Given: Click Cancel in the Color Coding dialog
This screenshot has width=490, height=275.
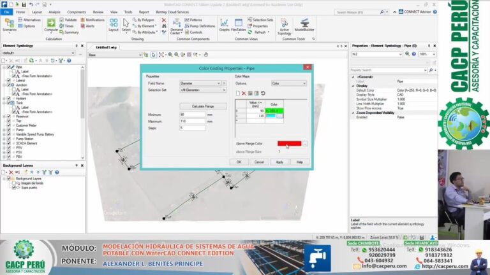Looking at the screenshot, I should point(259,162).
